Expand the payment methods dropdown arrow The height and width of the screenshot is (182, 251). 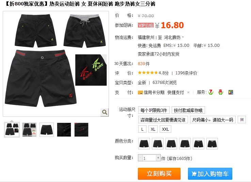tap(188, 92)
